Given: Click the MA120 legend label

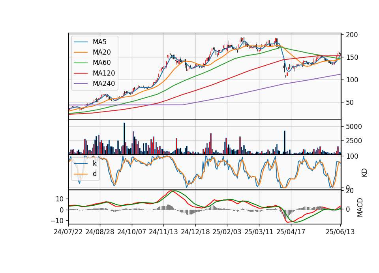Looking at the screenshot, I should (104, 73).
